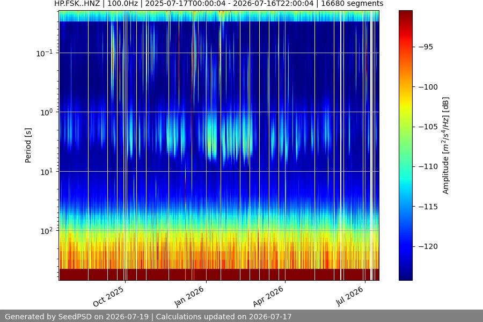
Task: Click the 'Oct 2025' x-axis label
Action: (x=108, y=296)
